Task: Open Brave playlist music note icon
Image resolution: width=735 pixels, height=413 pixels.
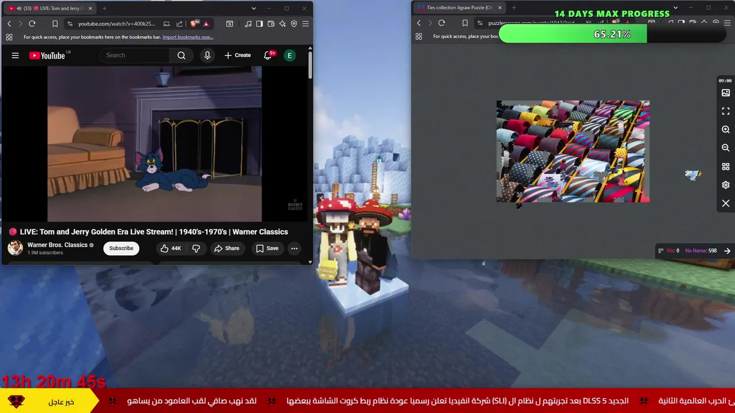Action: click(x=248, y=24)
